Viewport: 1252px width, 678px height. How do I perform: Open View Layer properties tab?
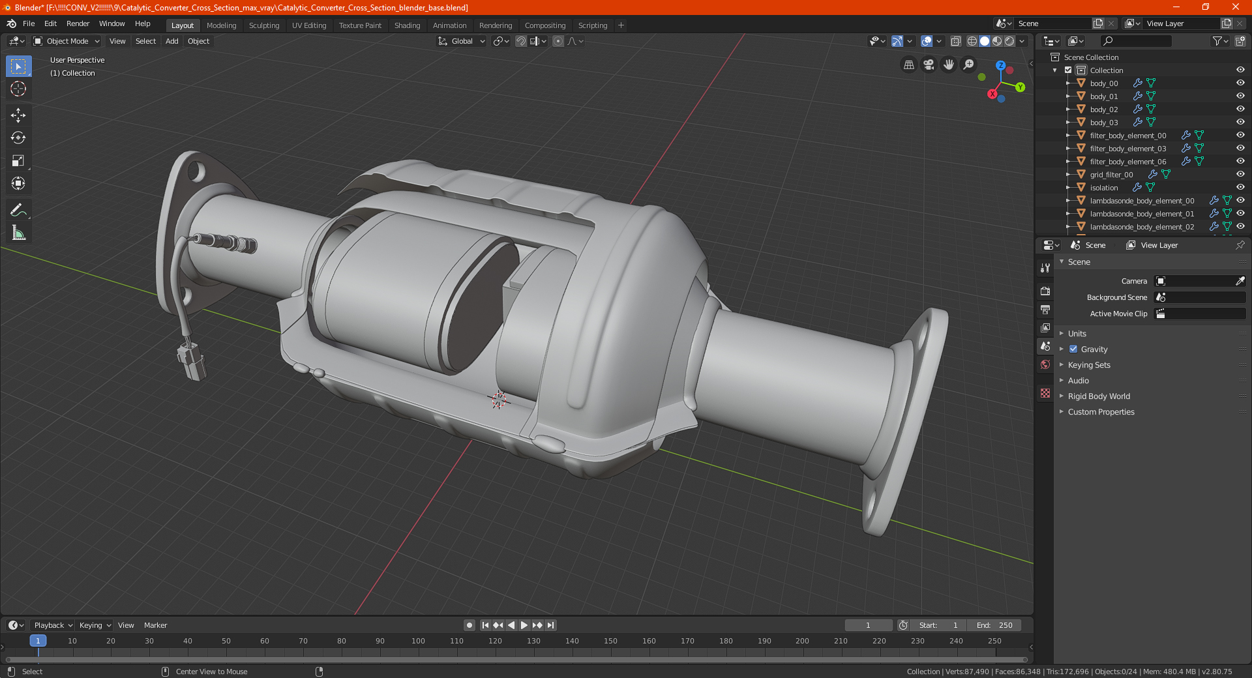[1045, 328]
